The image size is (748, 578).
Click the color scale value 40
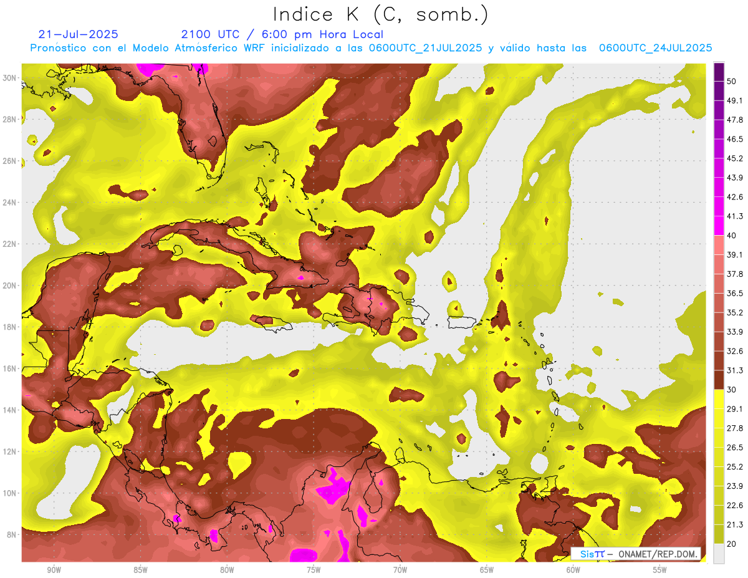tap(732, 235)
